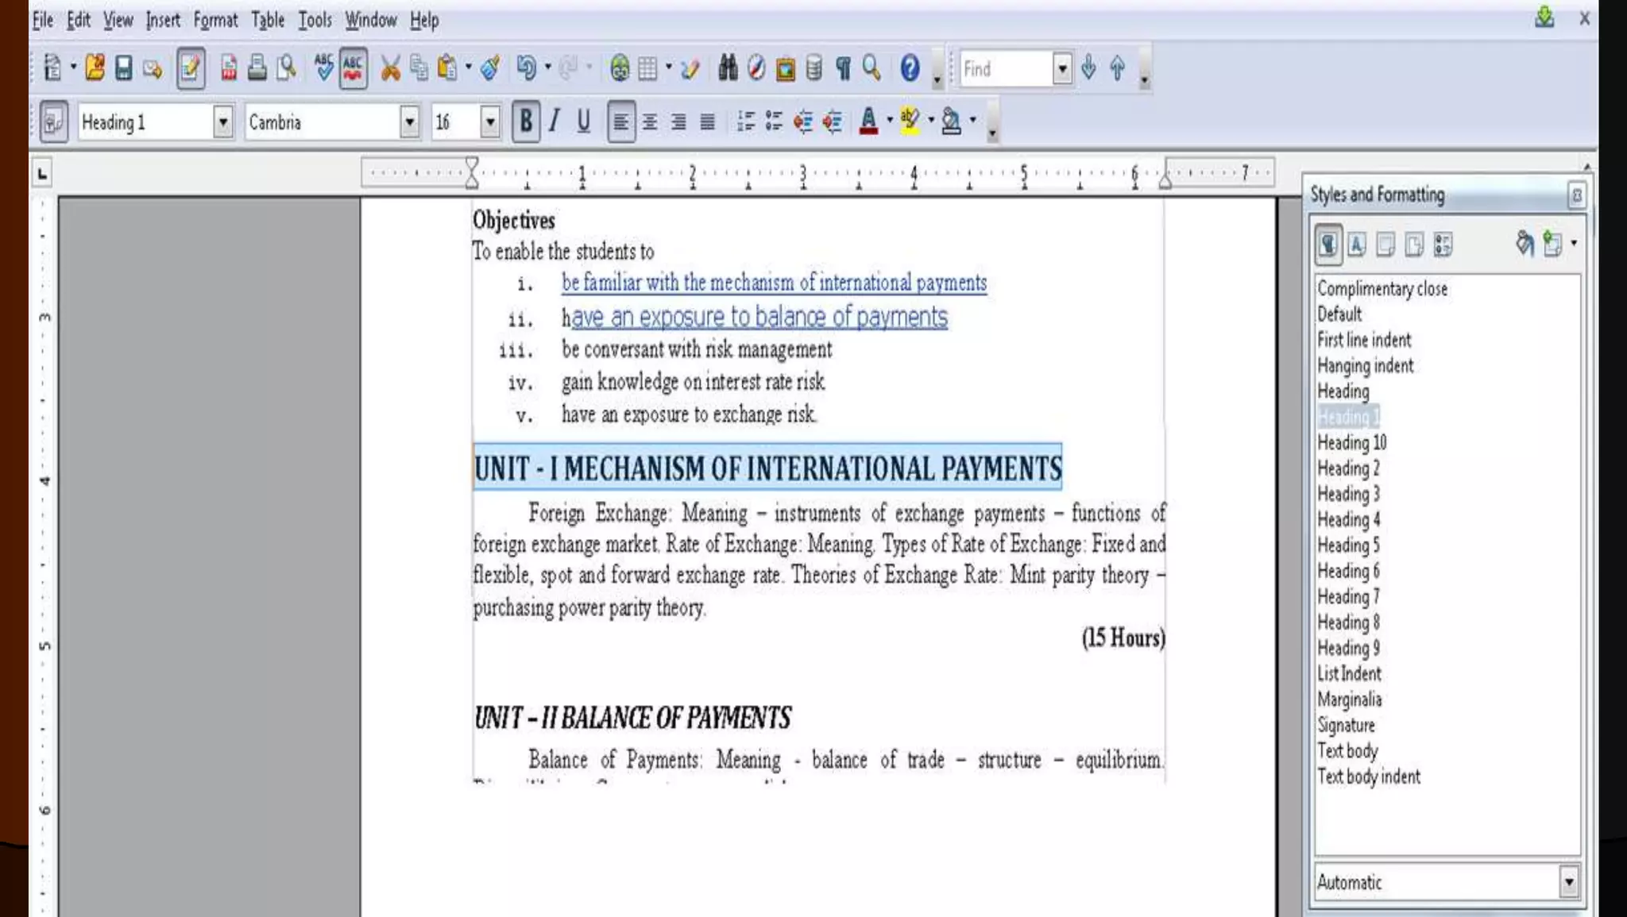
Task: Toggle AutoSpellcheck ABC button
Action: [353, 68]
